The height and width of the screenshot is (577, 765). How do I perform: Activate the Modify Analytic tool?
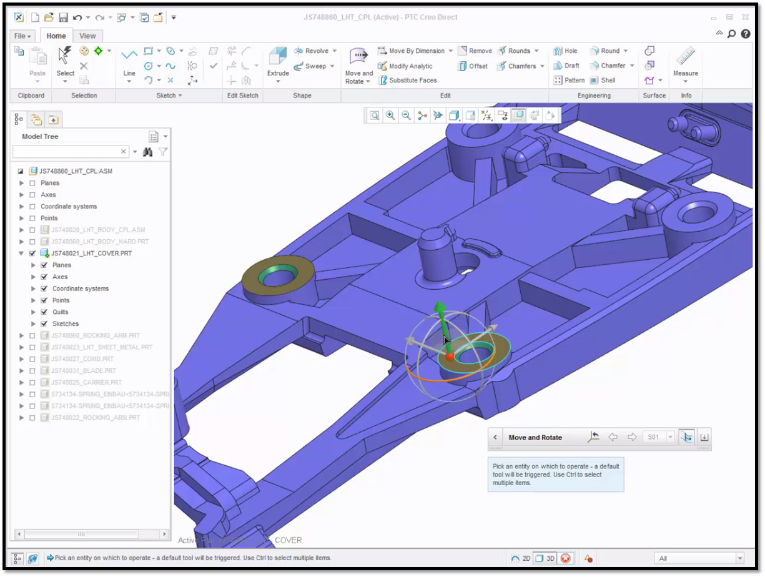(405, 66)
